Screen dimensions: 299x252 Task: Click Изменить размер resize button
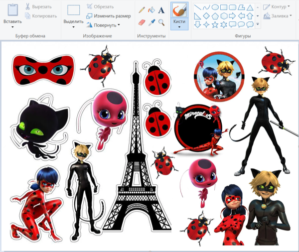(108, 16)
